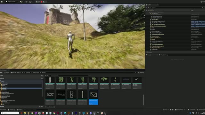Image resolution: width=205 pixels, height=115 pixels.
Task: Open the Outliner filter dropdown
Action: pos(147,8)
